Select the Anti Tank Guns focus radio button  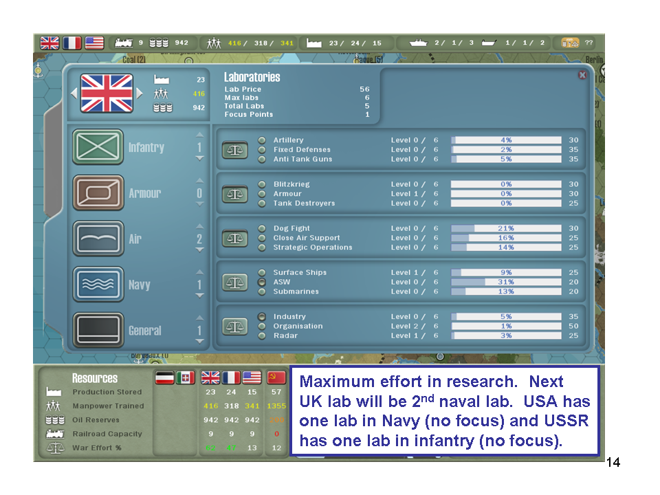pyautogui.click(x=262, y=159)
